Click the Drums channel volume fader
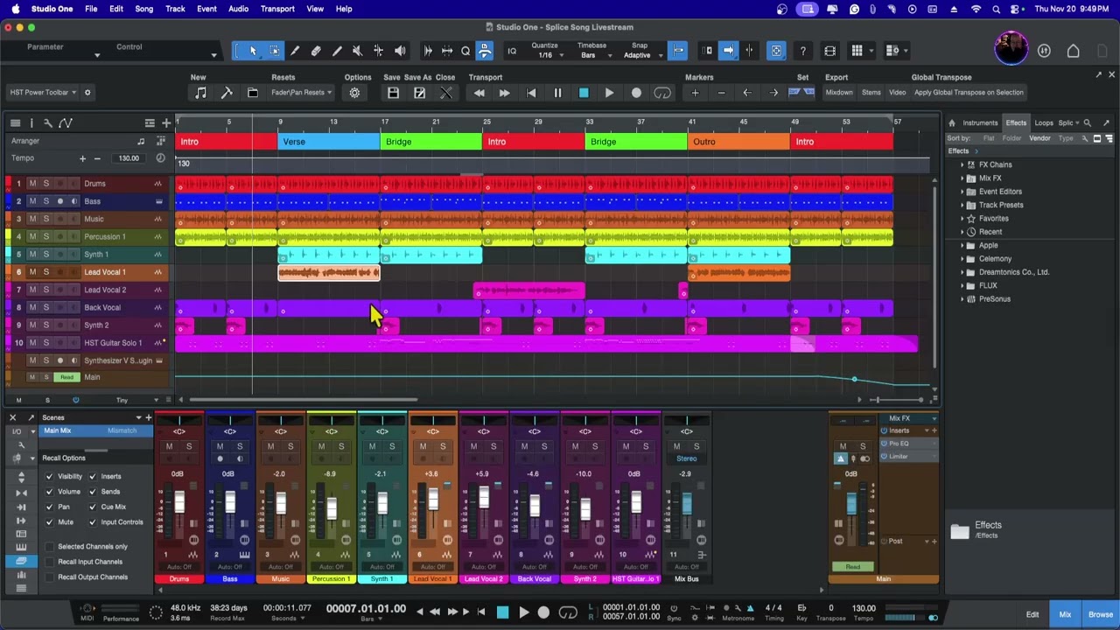The height and width of the screenshot is (630, 1120). point(179,502)
